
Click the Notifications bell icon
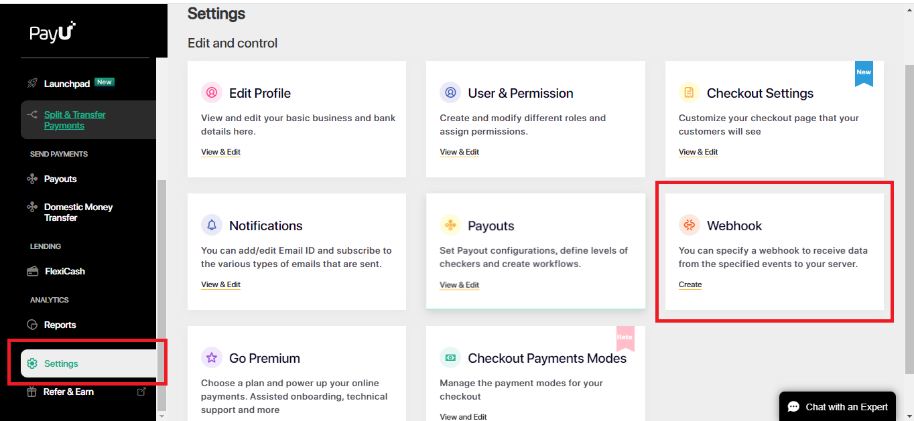(212, 225)
